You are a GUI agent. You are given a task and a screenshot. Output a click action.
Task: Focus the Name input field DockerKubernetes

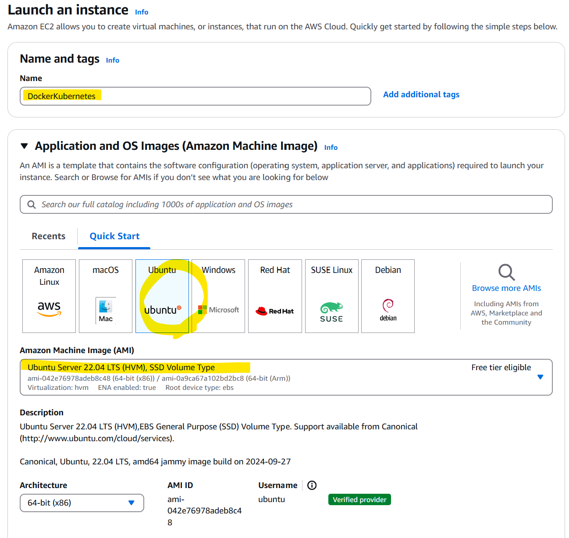click(x=196, y=96)
